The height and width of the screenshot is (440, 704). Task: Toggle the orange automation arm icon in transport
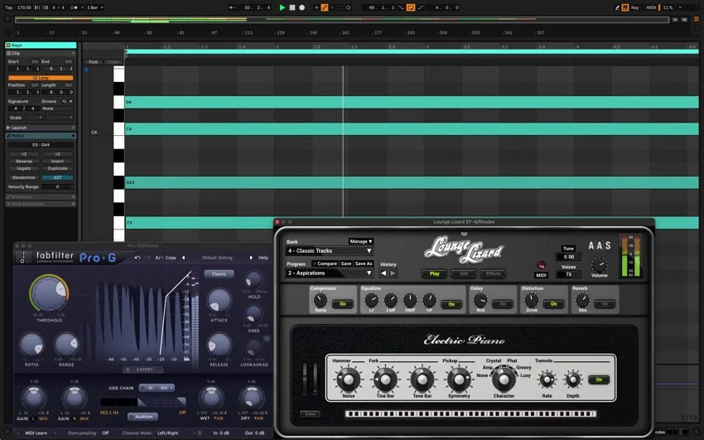click(x=324, y=7)
